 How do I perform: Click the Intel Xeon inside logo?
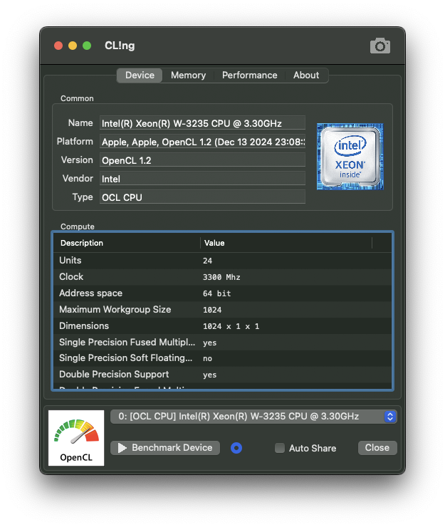tap(350, 157)
